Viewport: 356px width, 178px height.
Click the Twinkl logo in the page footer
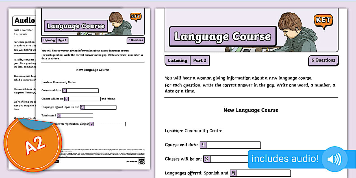142,161
